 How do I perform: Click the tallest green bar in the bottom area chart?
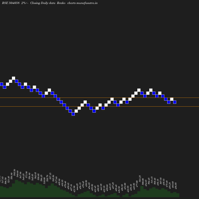pyautogui.click(x=17, y=188)
